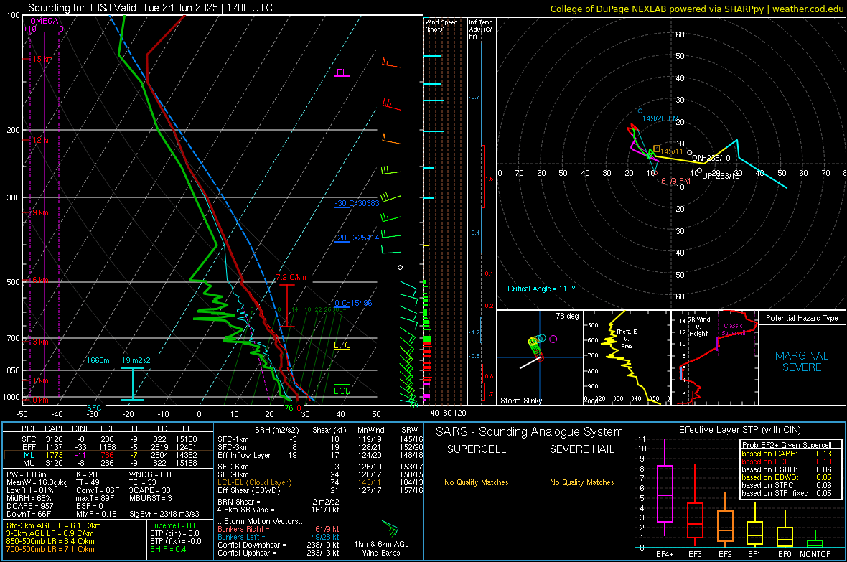Screen dimensions: 847x562
Task: Click the 'PW = 1.86in' value
Action: 26,474
